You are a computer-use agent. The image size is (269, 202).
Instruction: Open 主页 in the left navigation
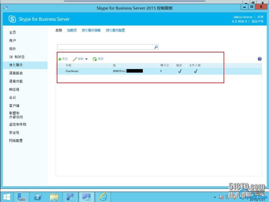point(13,32)
